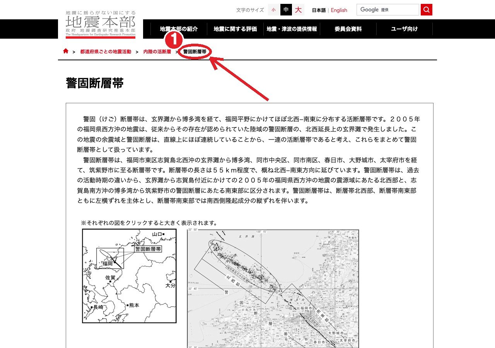Enlarge the Kyushu location map thumbnail

[129, 276]
